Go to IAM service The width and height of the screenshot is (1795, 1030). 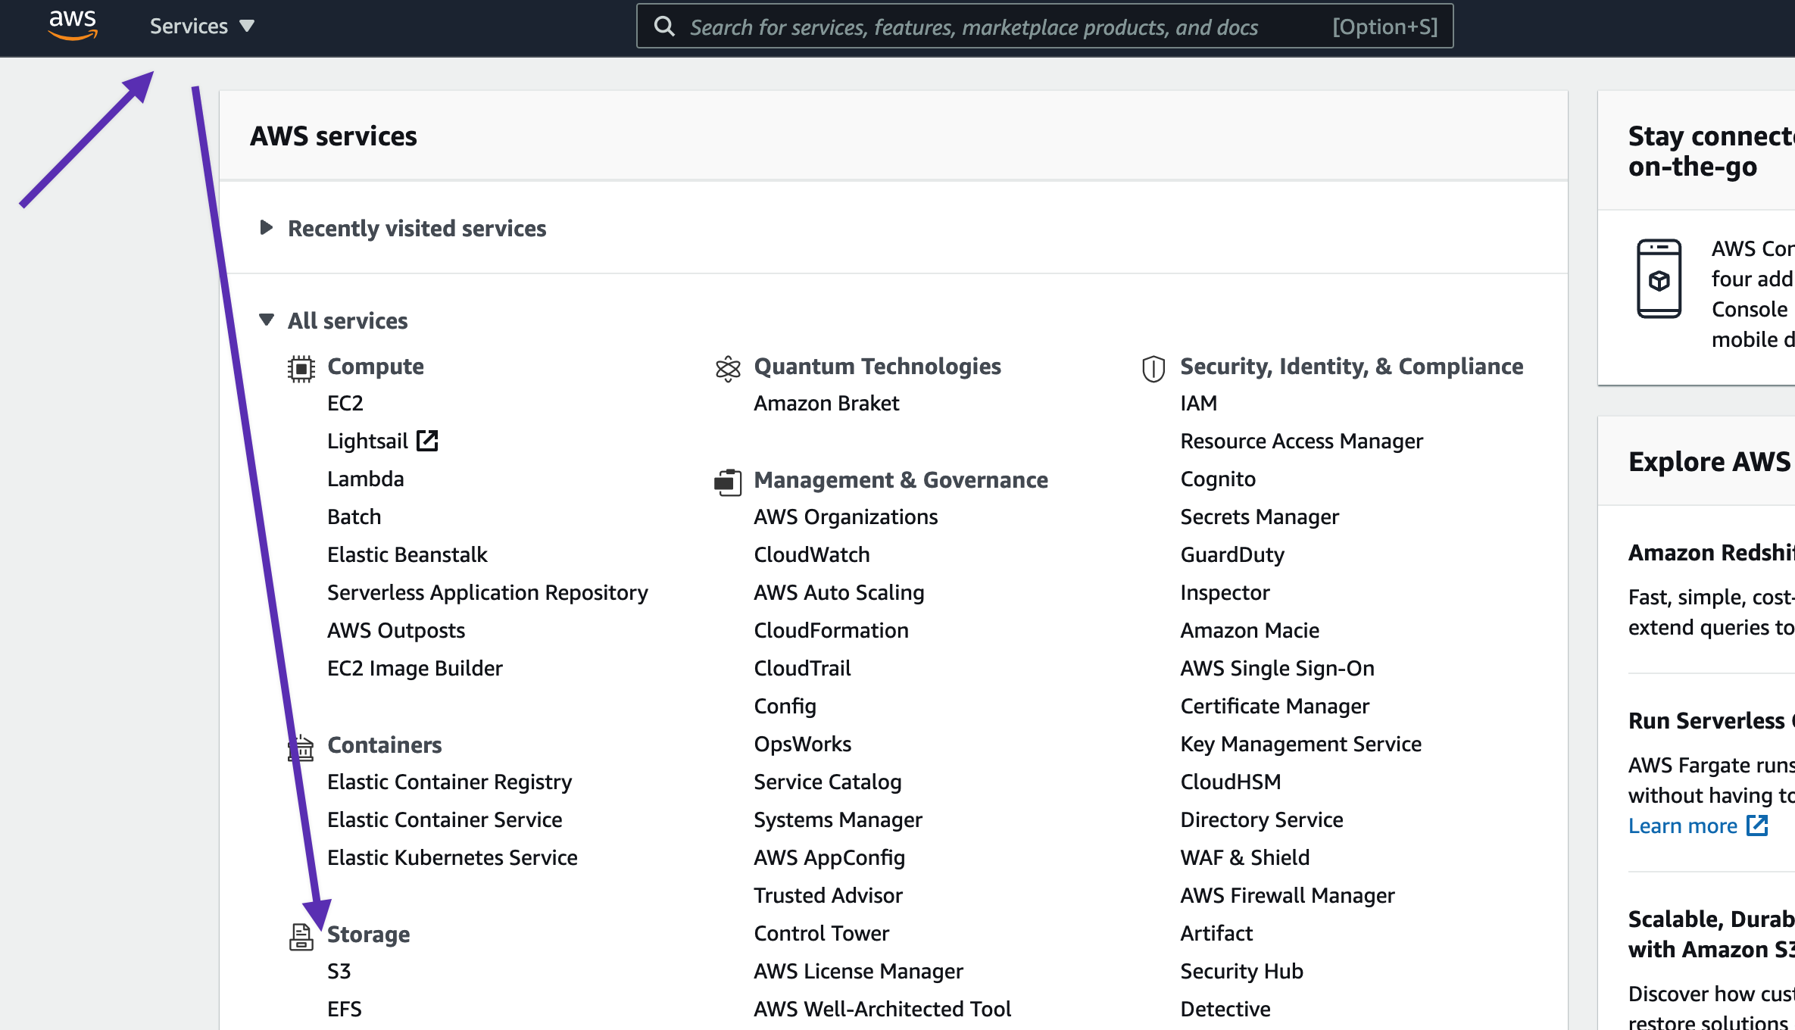tap(1198, 404)
